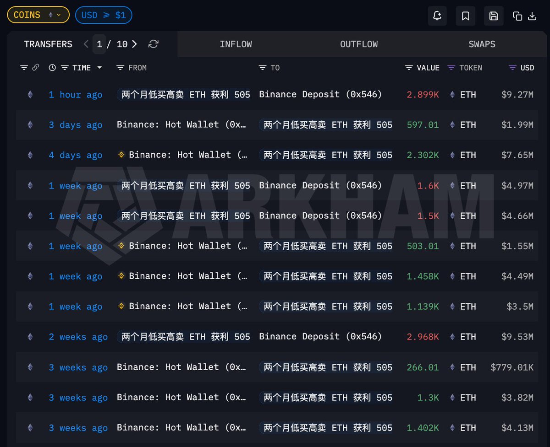Click the copy icon
The width and height of the screenshot is (550, 447).
click(x=517, y=16)
